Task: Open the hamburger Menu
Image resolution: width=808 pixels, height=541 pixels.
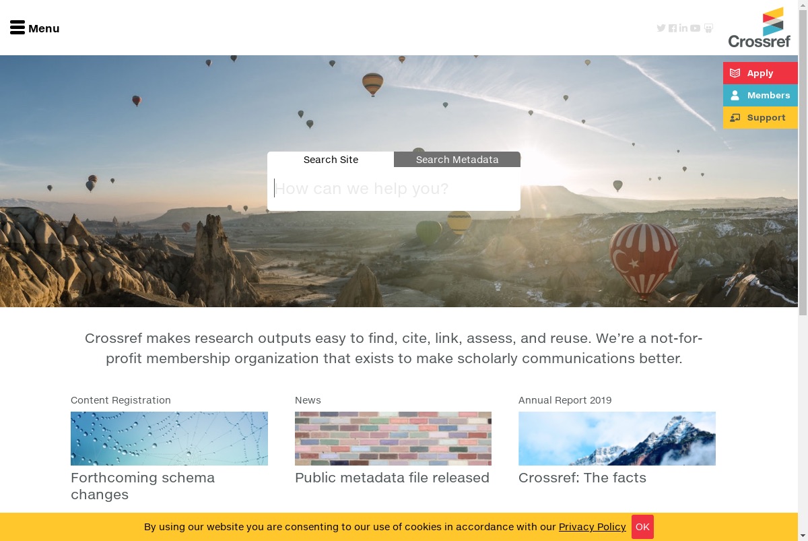Action: (35, 28)
